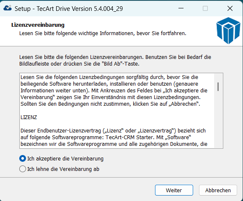Image resolution: width=243 pixels, height=201 pixels.
Task: Click the Abbrechen button
Action: pos(218,190)
